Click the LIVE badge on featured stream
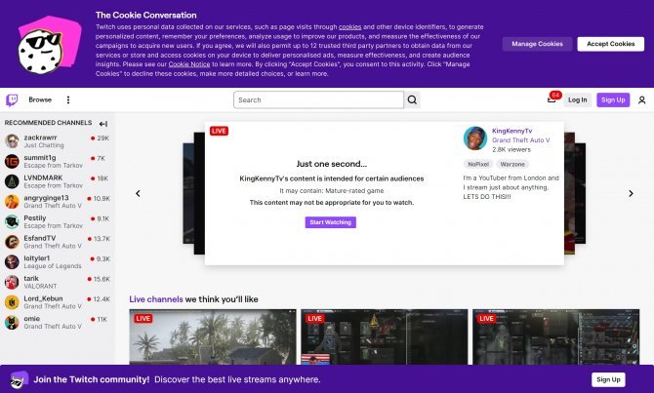The width and height of the screenshot is (654, 393). [x=219, y=131]
